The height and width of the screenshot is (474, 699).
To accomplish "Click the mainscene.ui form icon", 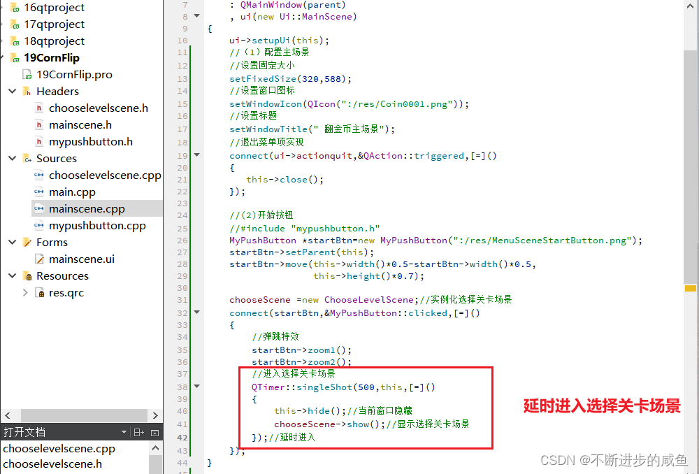I will coord(39,259).
